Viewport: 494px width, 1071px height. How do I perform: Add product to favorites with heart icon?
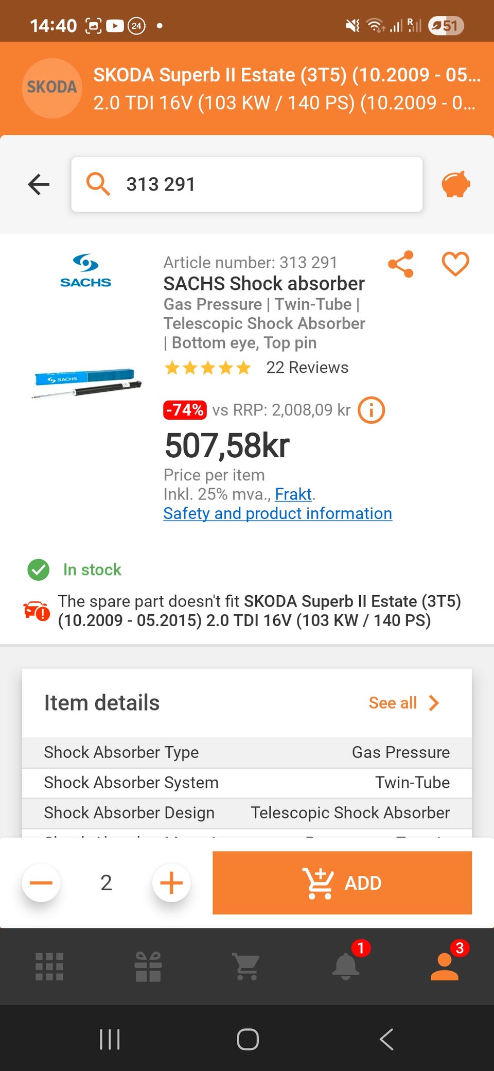pos(455,264)
